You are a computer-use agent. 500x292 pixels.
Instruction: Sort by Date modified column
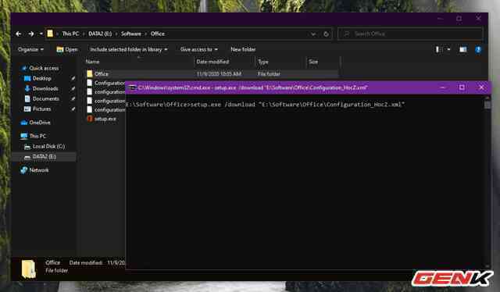coord(212,62)
